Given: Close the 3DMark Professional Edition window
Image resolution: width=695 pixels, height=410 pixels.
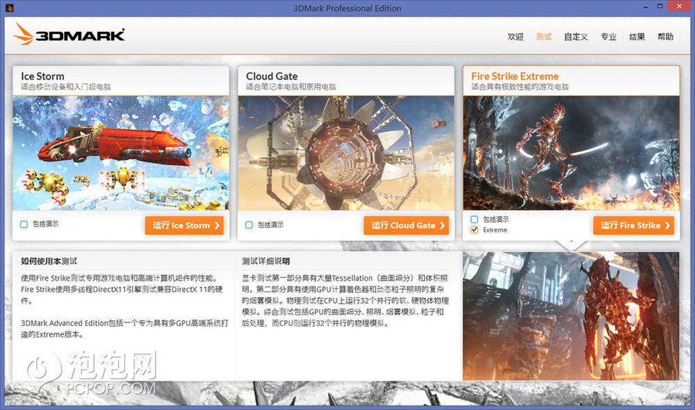Looking at the screenshot, I should point(680,6).
